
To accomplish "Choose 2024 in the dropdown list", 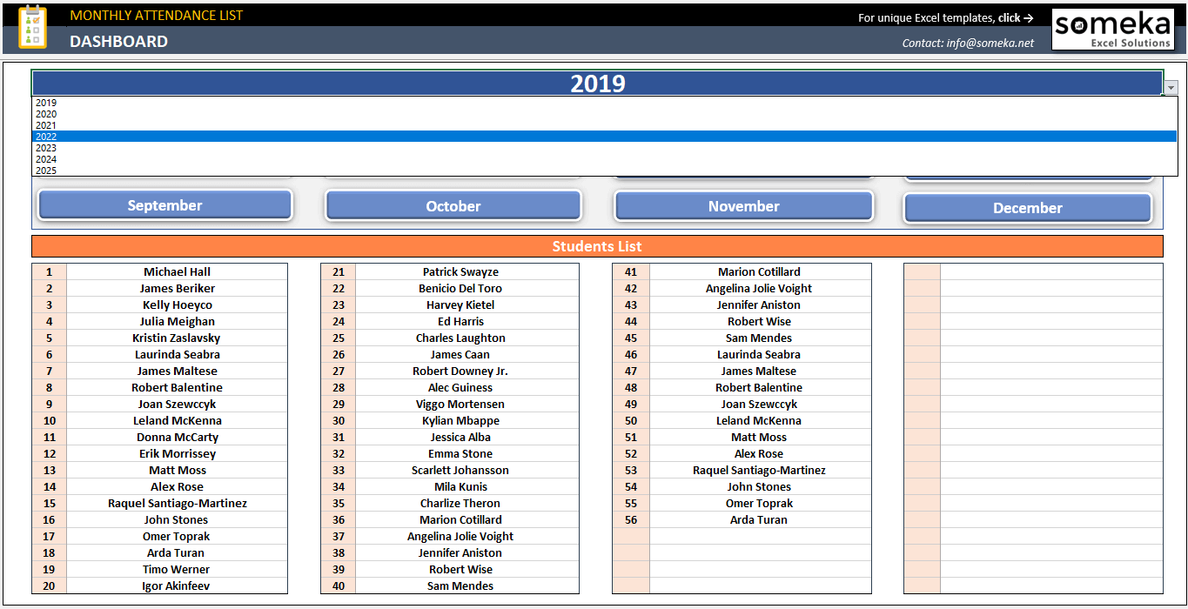I will coord(604,159).
